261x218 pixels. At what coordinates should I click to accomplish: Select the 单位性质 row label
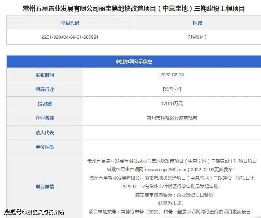pos(45,147)
